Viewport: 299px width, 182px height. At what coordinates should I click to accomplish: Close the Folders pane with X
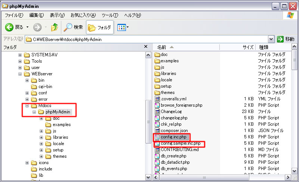click(146, 47)
